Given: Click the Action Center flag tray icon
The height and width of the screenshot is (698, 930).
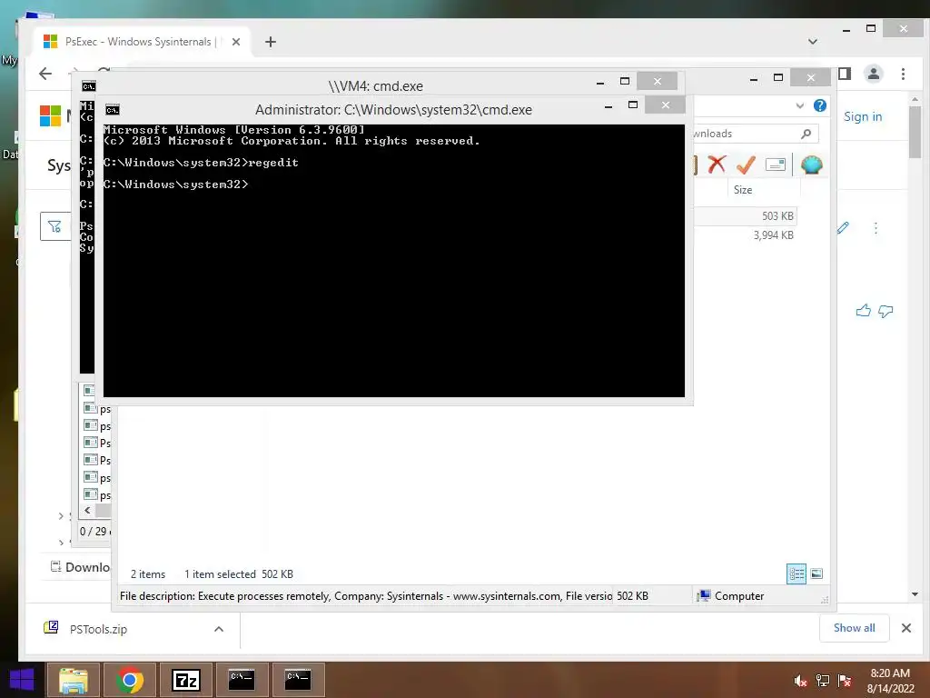Looking at the screenshot, I should [x=845, y=681].
